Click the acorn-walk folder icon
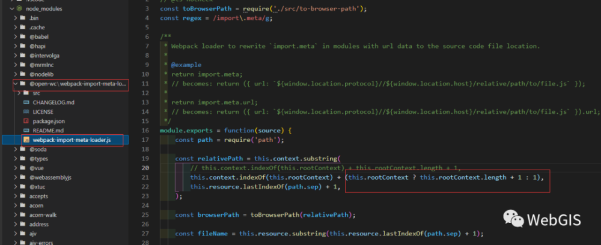This screenshot has height=245, width=601. (23, 215)
